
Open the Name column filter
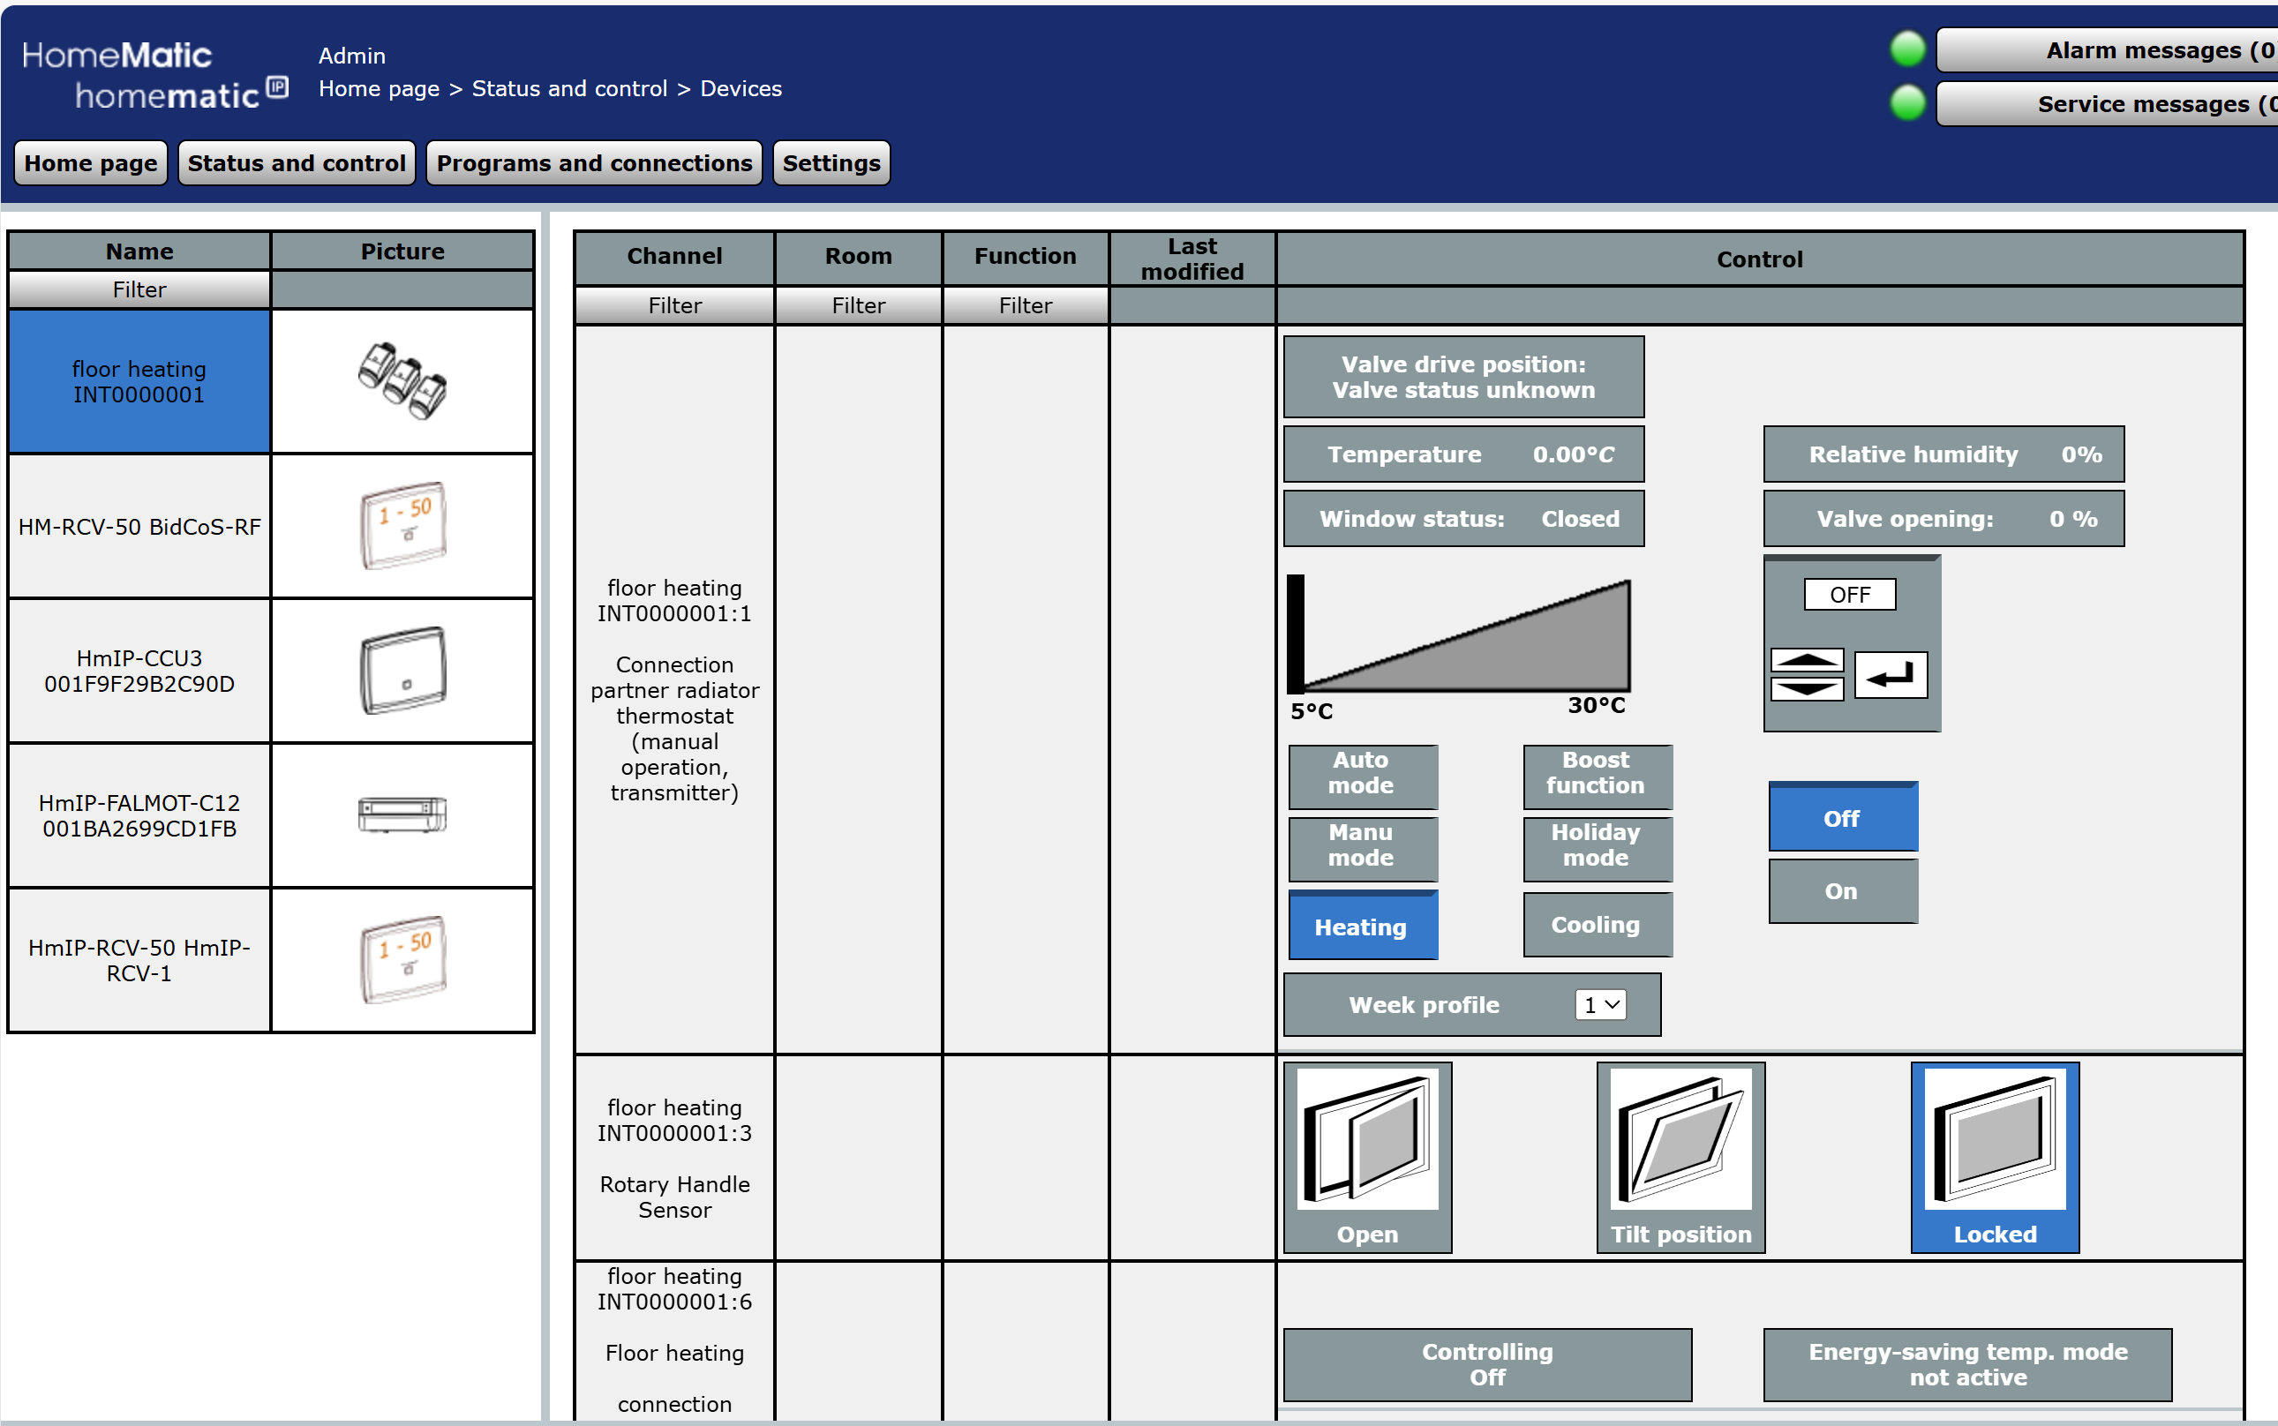[x=139, y=289]
